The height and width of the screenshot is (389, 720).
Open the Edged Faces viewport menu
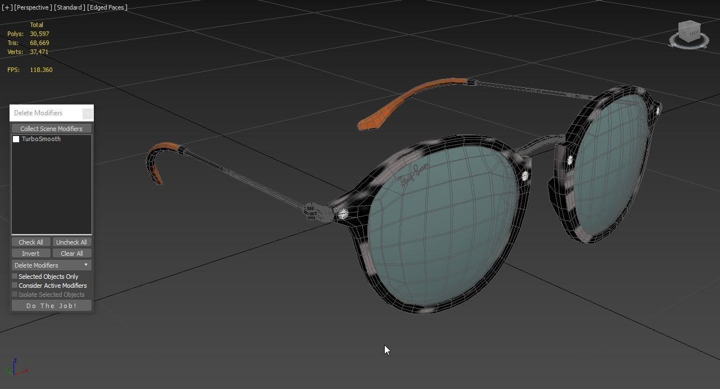(x=108, y=7)
